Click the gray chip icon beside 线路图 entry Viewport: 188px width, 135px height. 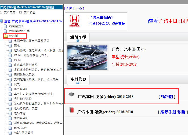[71, 94]
